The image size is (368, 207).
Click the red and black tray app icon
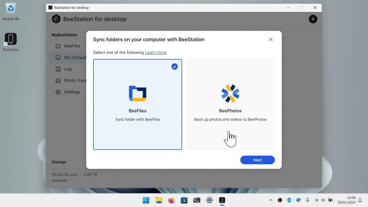pos(280,200)
